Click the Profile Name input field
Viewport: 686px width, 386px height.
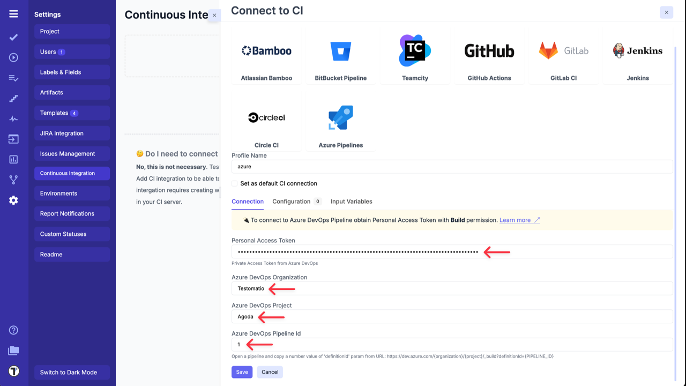point(452,167)
